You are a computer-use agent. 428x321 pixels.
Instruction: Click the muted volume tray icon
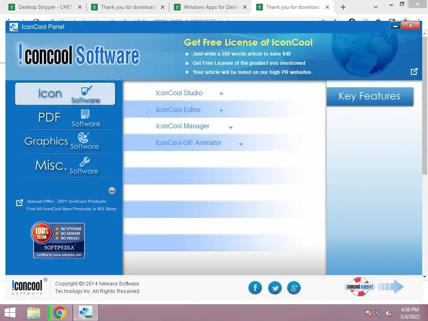pos(389,313)
